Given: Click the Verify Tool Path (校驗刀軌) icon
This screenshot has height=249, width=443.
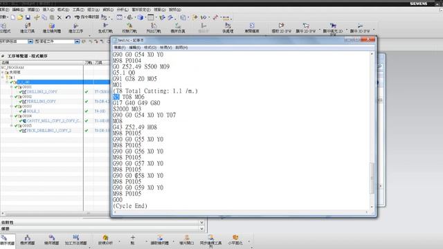Looking at the screenshot, I should coord(129,28).
